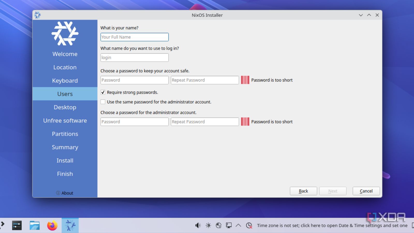Viewport: 414px width, 233px height.
Task: Open the system settings taskbar icon
Action: point(17,225)
